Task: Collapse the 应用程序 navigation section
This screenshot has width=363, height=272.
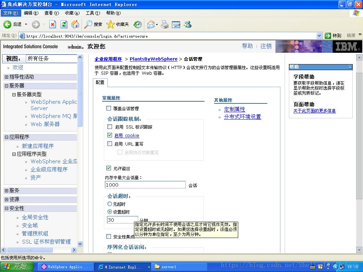Action: click(x=6, y=137)
